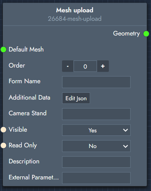This screenshot has height=191, width=151.
Task: Open the Visible dropdown set to Yes
Action: (x=96, y=130)
